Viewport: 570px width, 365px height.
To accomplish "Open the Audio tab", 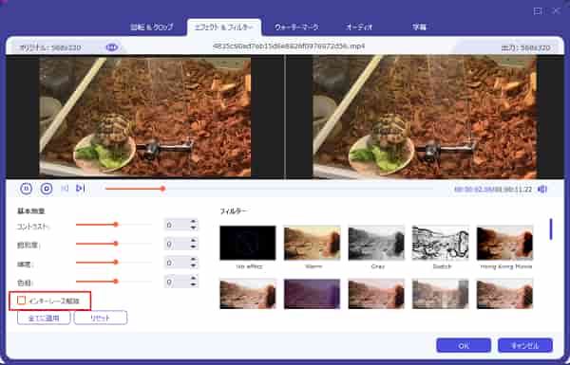I will (359, 27).
